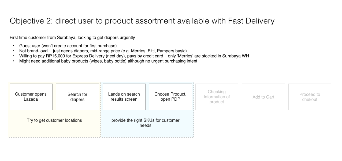Click the 'Guest user' bullet text

point(68,46)
